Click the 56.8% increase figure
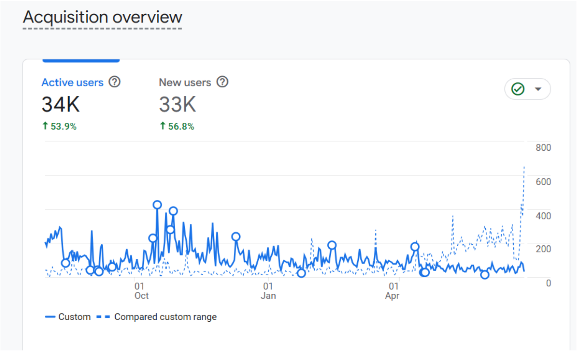Screen dimensions: 579x352 177,126
